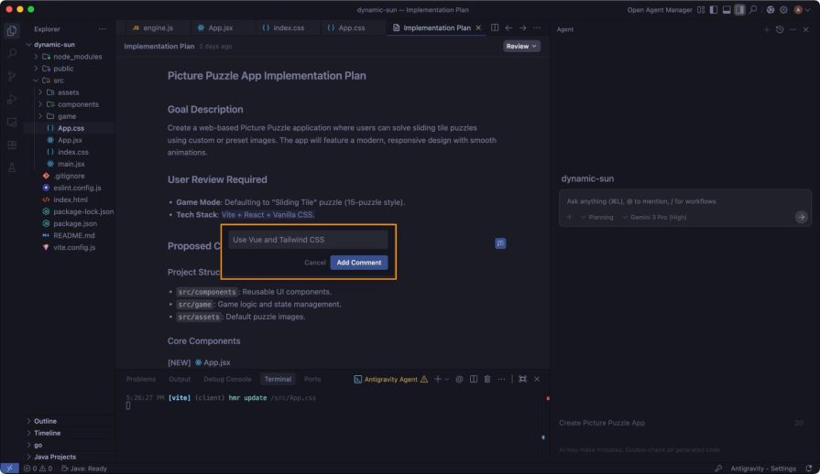Image resolution: width=820 pixels, height=474 pixels.
Task: Open README.md from the explorer
Action: [x=73, y=235]
